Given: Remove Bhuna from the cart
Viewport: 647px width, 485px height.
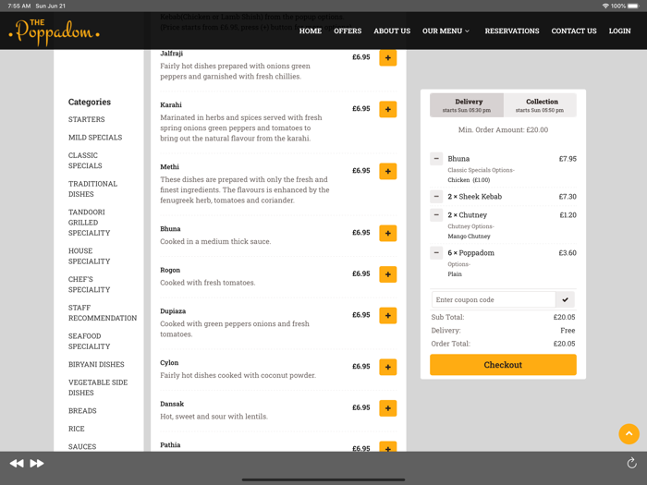Looking at the screenshot, I should tap(436, 159).
